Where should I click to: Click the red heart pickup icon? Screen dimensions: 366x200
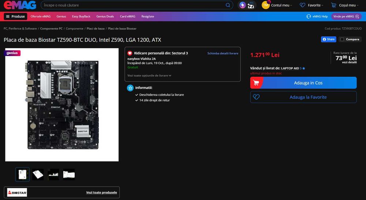tap(130, 53)
